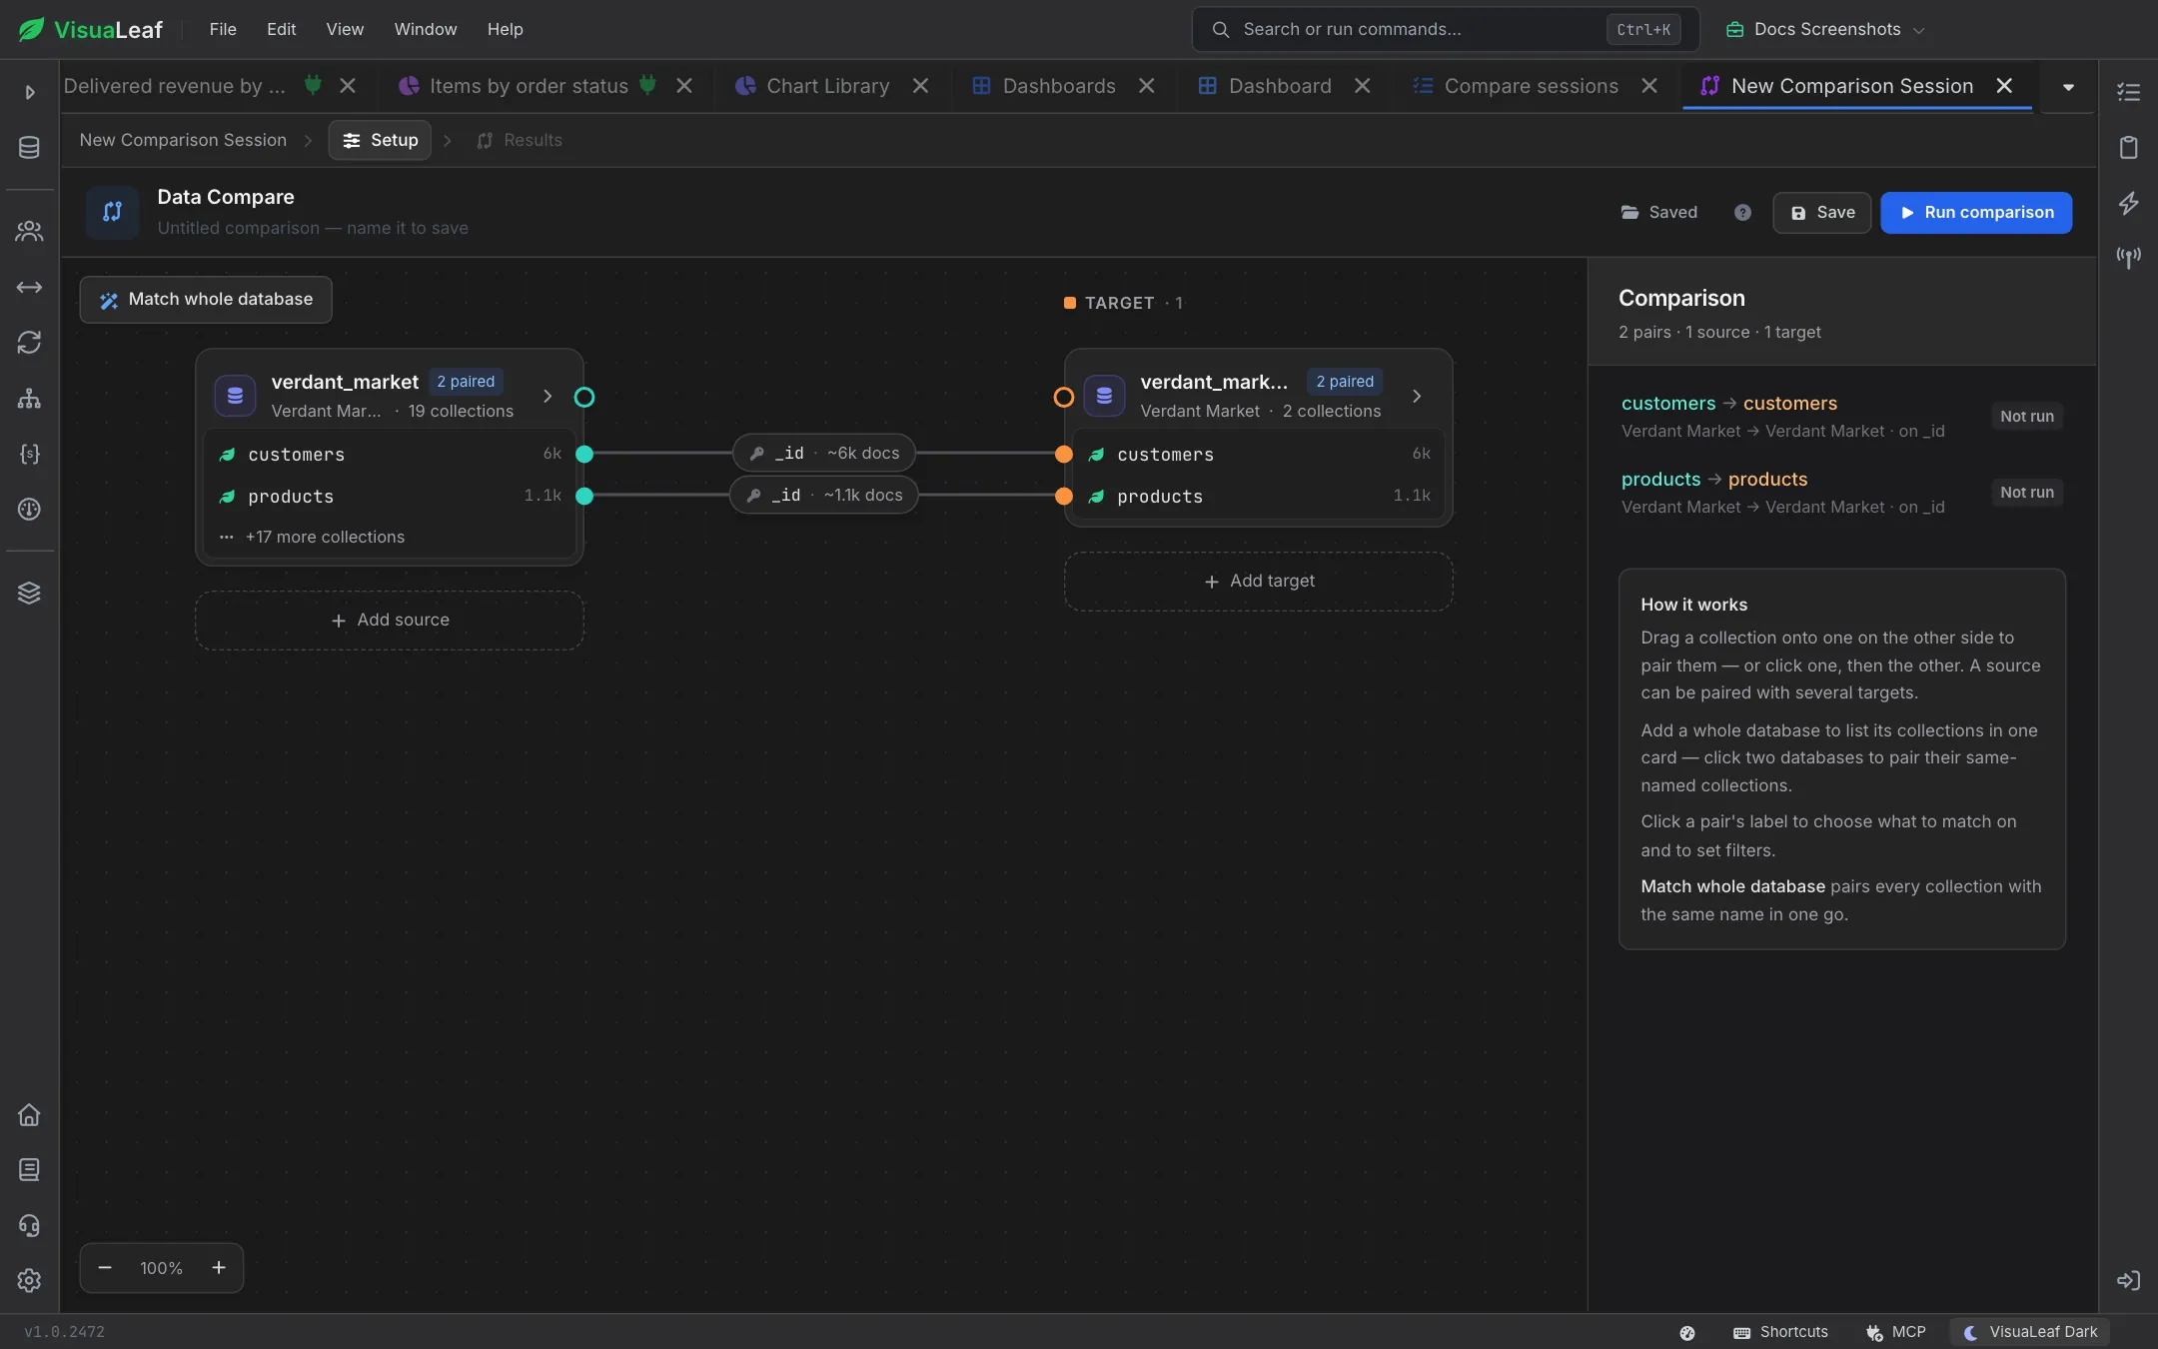Click the source customers teal connector dot

click(584, 455)
